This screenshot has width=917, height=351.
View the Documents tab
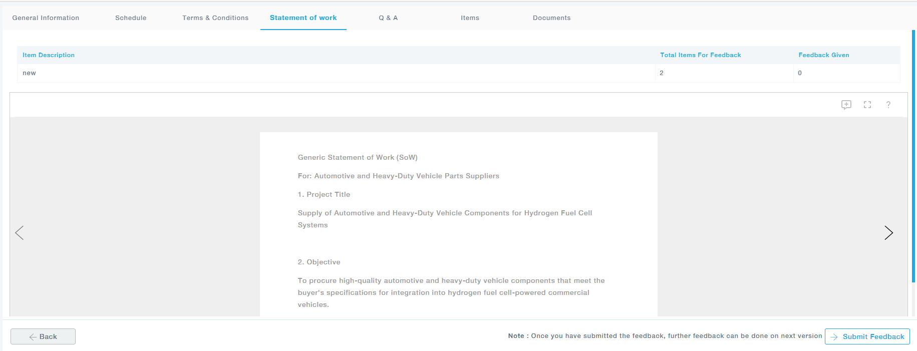551,18
